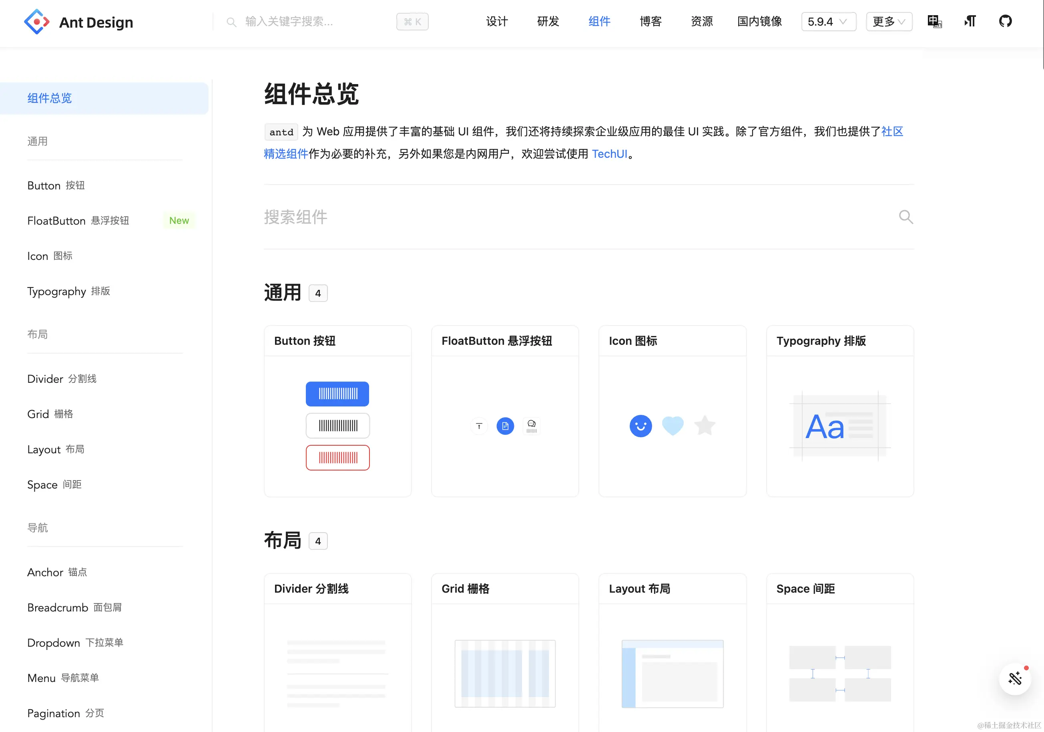Screen dimensions: 1044x732
Task: Open the Typography 排版 card thumbnail
Action: pyautogui.click(x=839, y=426)
